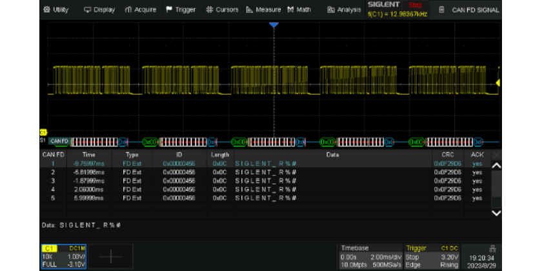This screenshot has width=542, height=271.
Task: Click the trigger position marker at top
Action: tap(274, 25)
